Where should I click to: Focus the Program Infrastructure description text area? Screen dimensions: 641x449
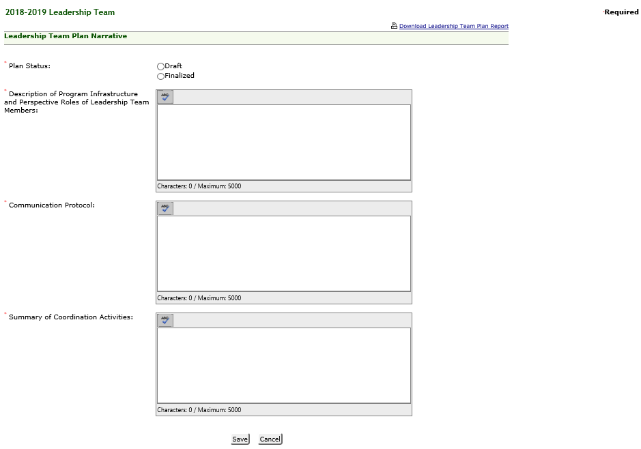[284, 142]
